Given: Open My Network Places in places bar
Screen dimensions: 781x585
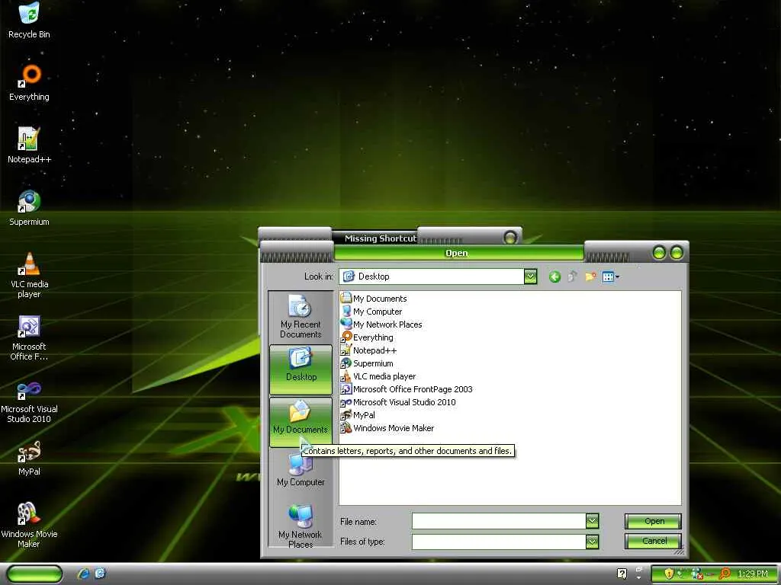Looking at the screenshot, I should [301, 526].
